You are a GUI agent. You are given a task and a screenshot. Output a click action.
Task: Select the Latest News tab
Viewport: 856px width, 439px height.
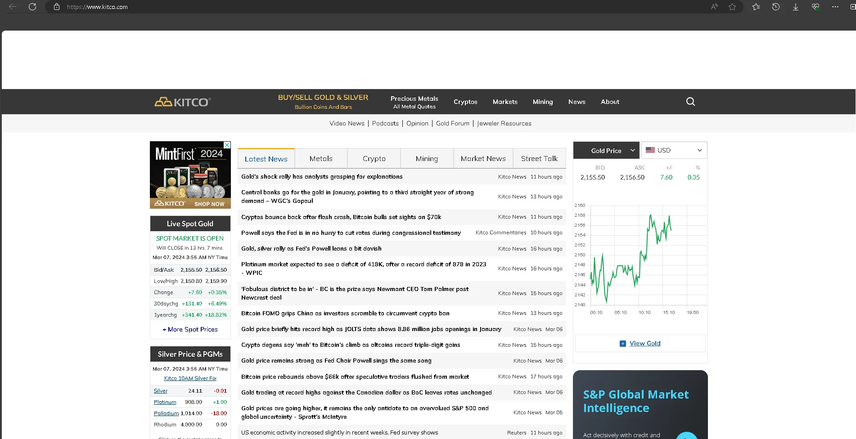(266, 159)
